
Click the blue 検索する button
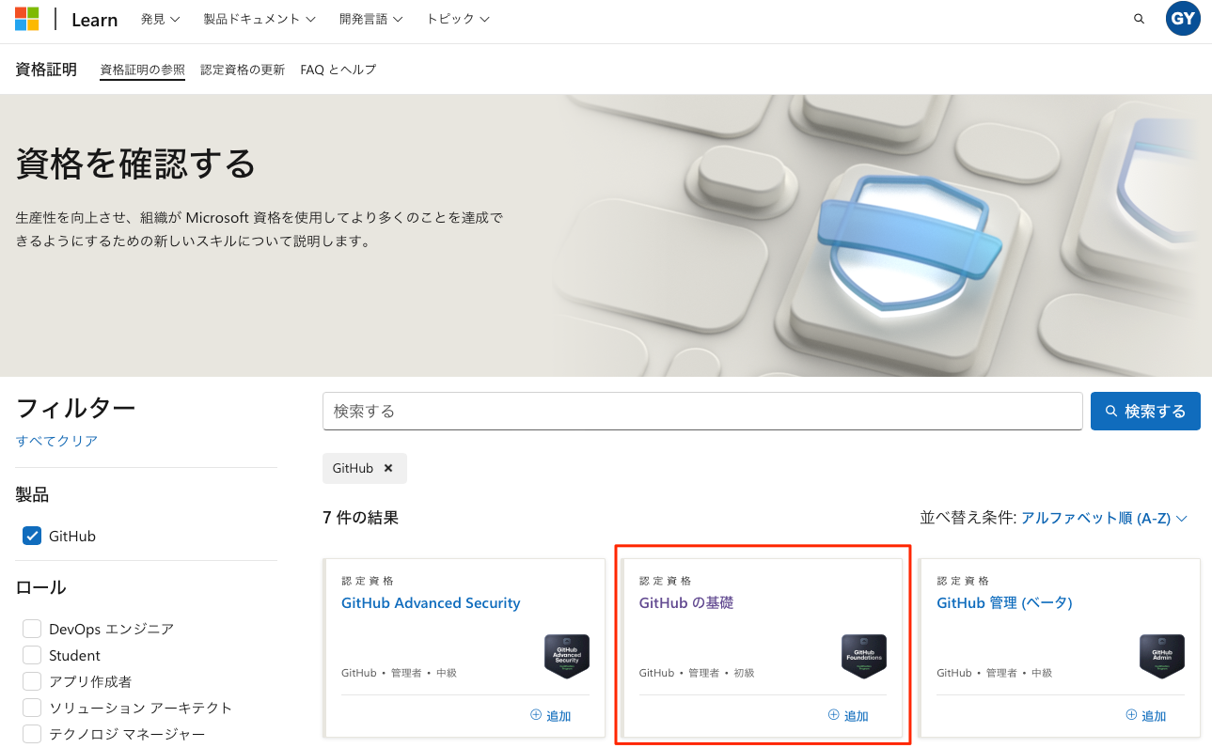point(1145,411)
